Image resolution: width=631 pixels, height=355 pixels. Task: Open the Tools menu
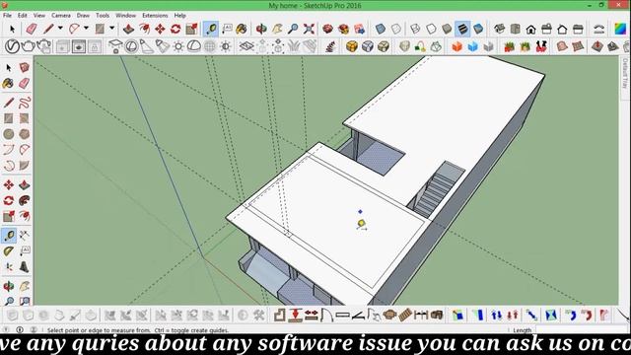click(103, 16)
